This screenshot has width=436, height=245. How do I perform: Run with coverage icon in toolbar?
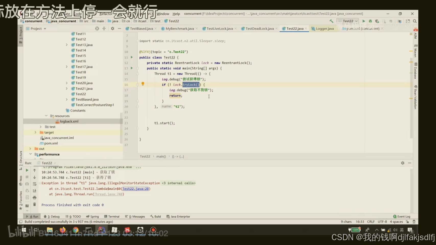[377, 21]
